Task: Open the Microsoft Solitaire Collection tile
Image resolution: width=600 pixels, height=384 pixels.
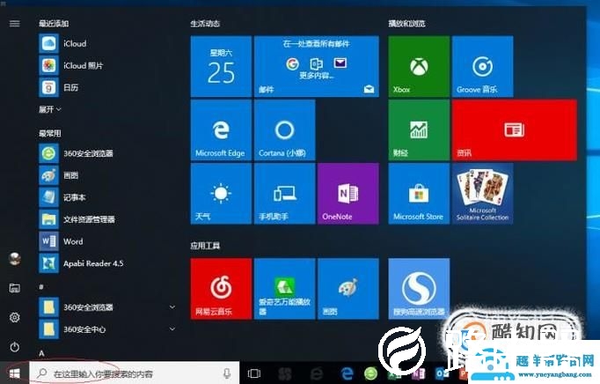Action: click(x=482, y=194)
